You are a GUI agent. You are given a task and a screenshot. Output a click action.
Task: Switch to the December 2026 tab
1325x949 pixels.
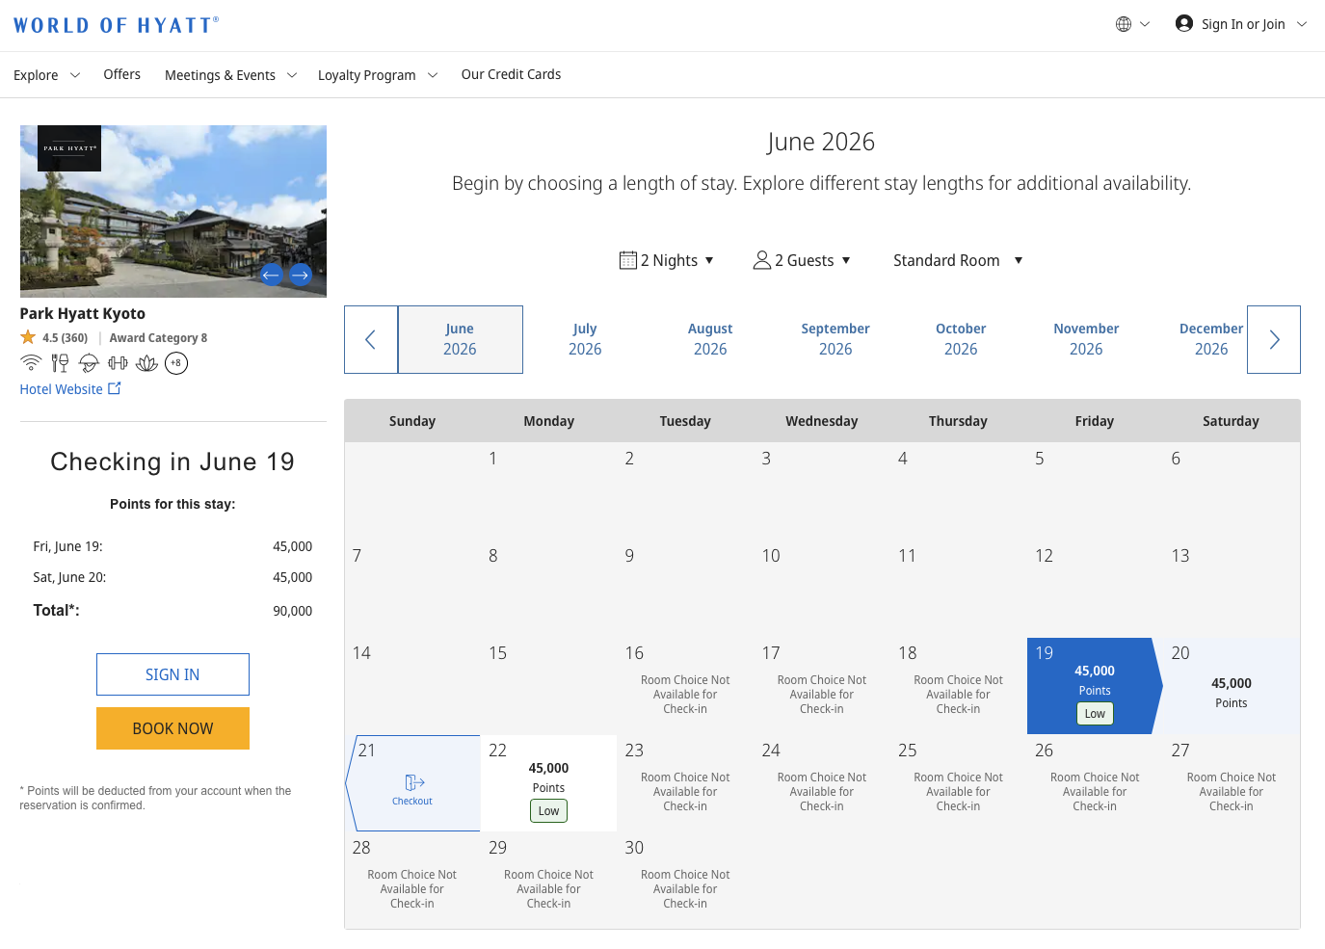[x=1211, y=339]
